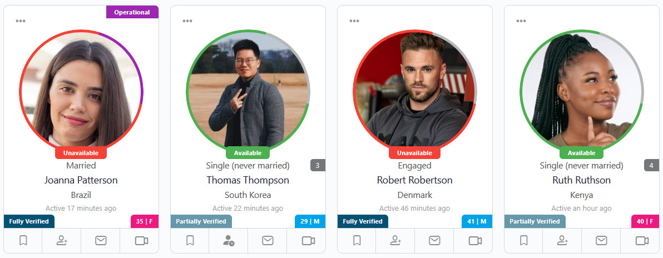The height and width of the screenshot is (258, 663).
Task: Bookmark Joanna Patterson's profile
Action: point(23,241)
